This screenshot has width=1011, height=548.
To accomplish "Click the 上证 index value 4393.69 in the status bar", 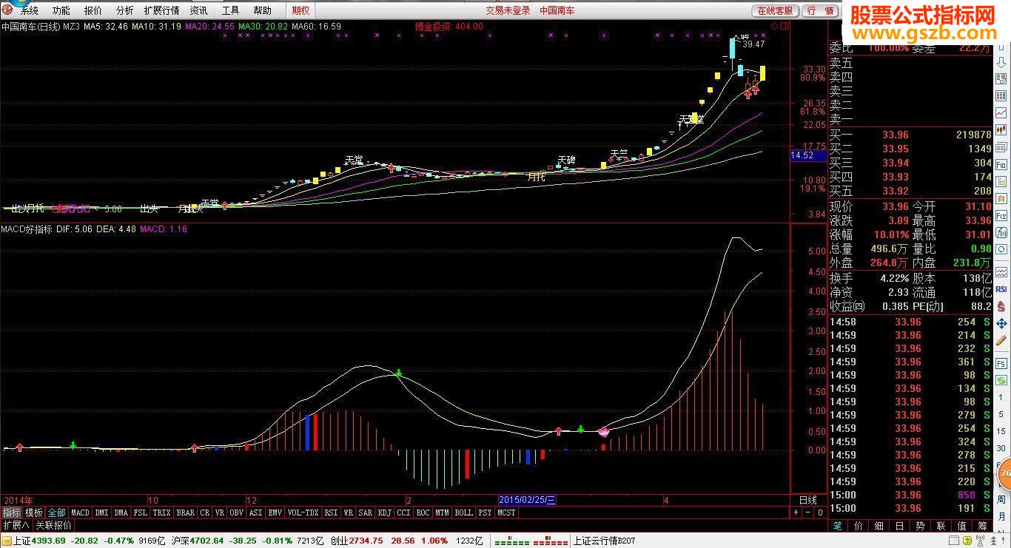I will 50,541.
